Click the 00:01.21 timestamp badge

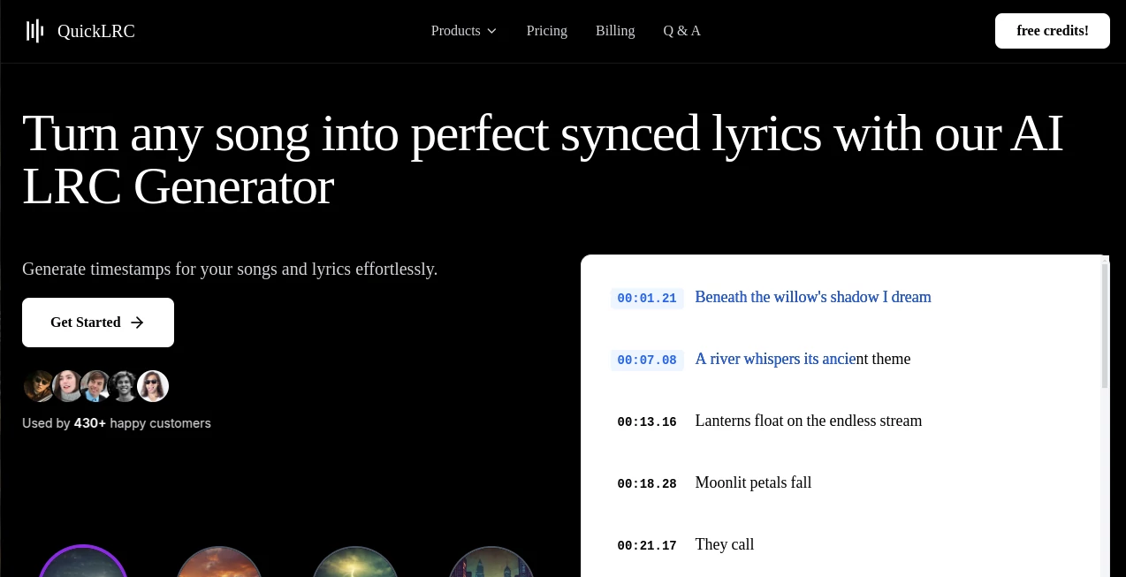[x=647, y=299]
